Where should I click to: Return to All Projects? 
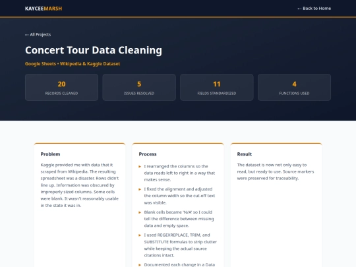(38, 34)
